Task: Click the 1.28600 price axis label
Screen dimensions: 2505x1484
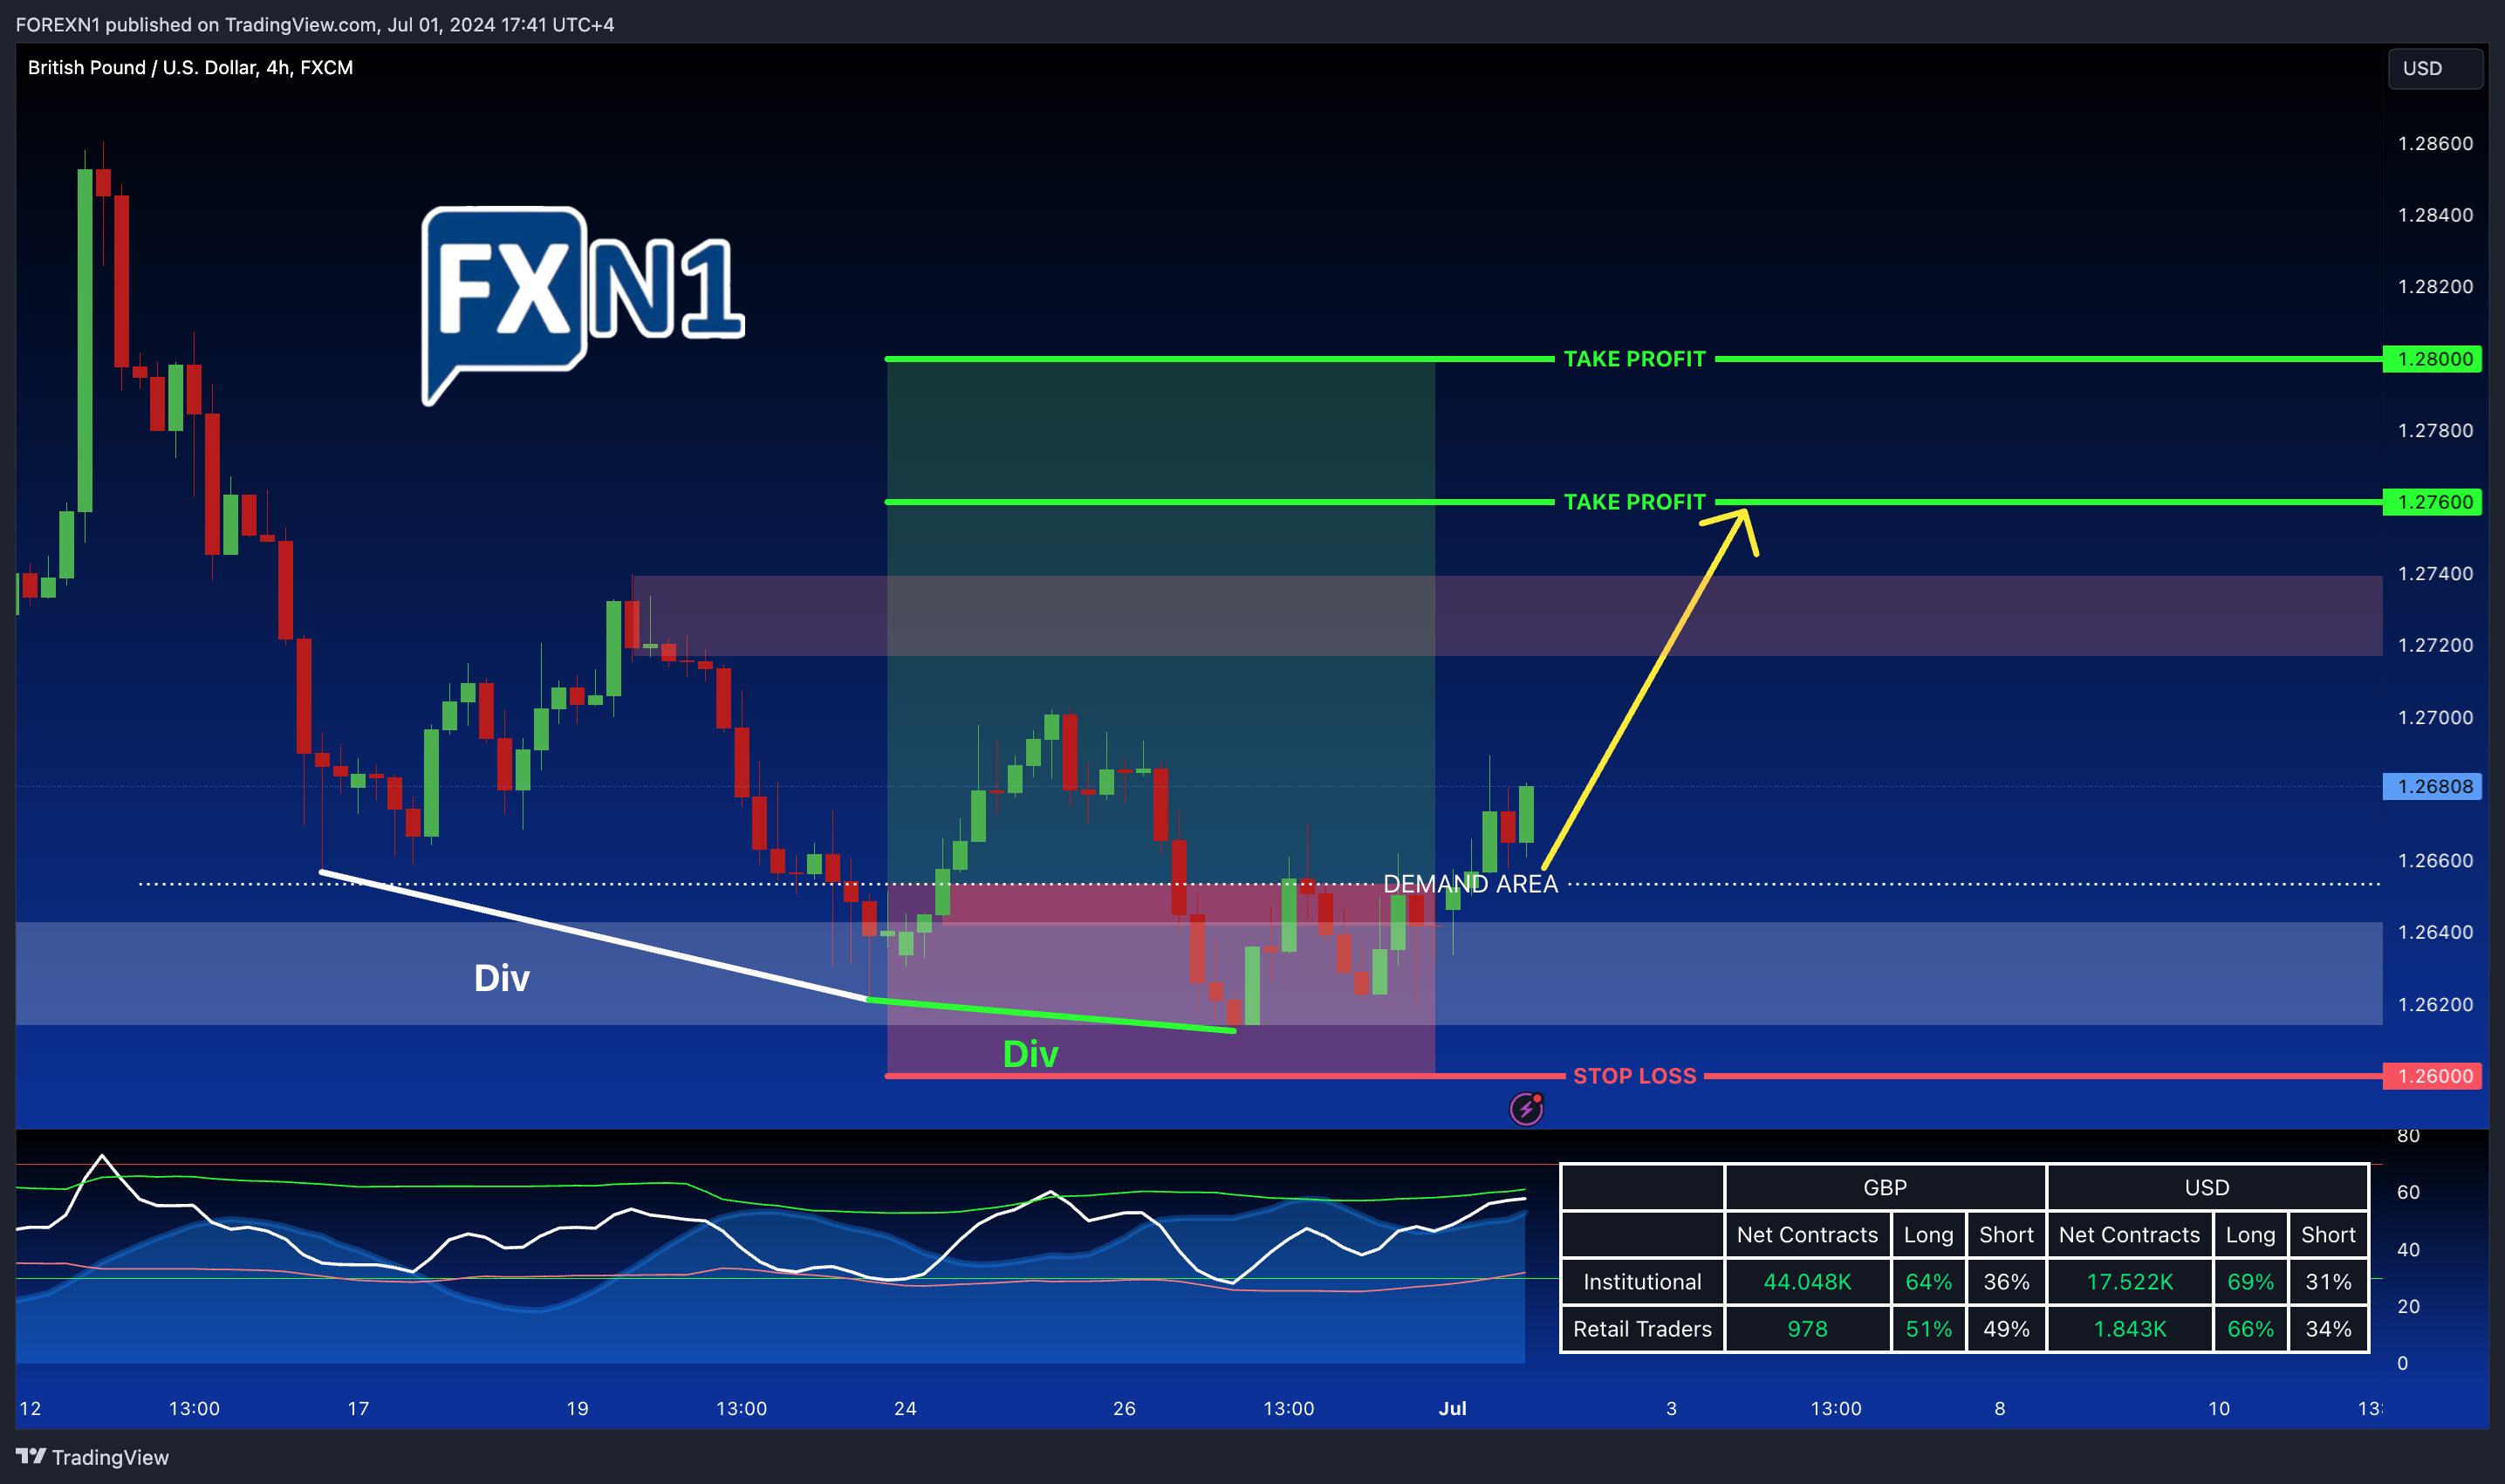Action: pyautogui.click(x=2435, y=144)
